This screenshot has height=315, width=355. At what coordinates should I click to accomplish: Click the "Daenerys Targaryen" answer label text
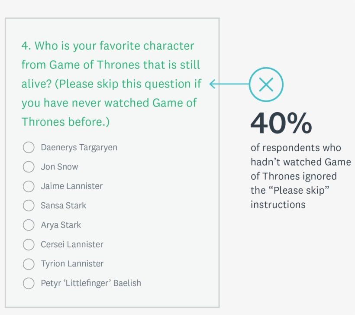[x=79, y=147]
